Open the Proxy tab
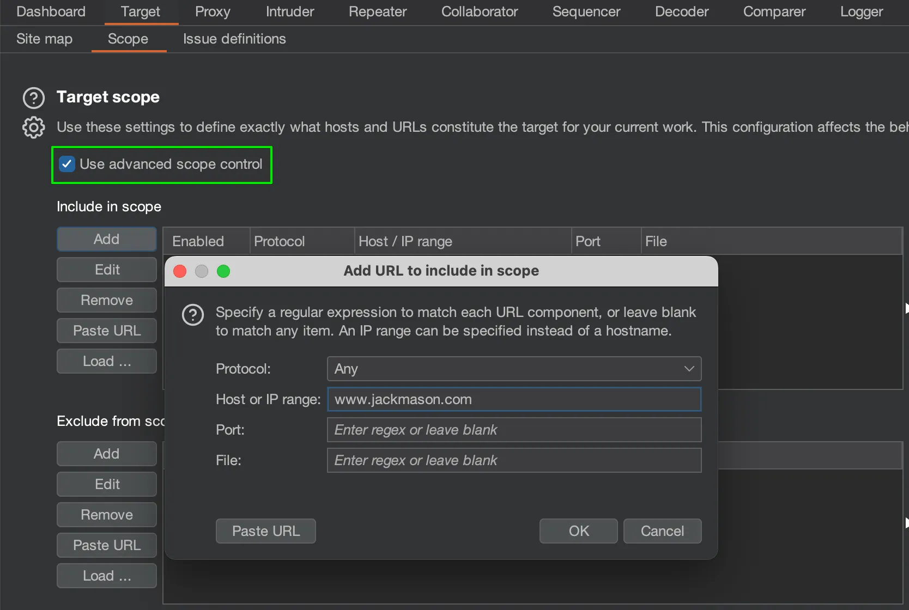The height and width of the screenshot is (610, 909). [213, 11]
